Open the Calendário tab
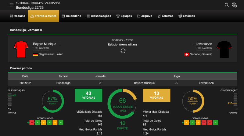 (72, 16)
